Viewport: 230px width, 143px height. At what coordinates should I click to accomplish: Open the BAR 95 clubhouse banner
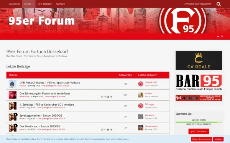click(199, 82)
